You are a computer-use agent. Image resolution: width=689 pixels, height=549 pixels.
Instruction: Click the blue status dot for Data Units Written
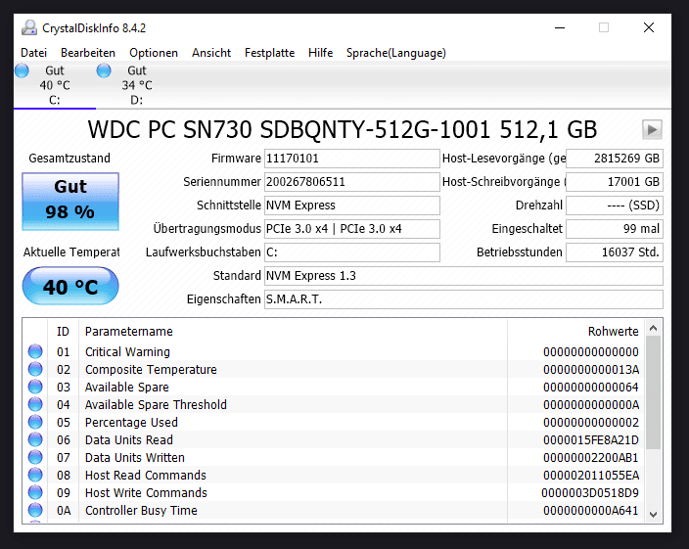pyautogui.click(x=35, y=457)
